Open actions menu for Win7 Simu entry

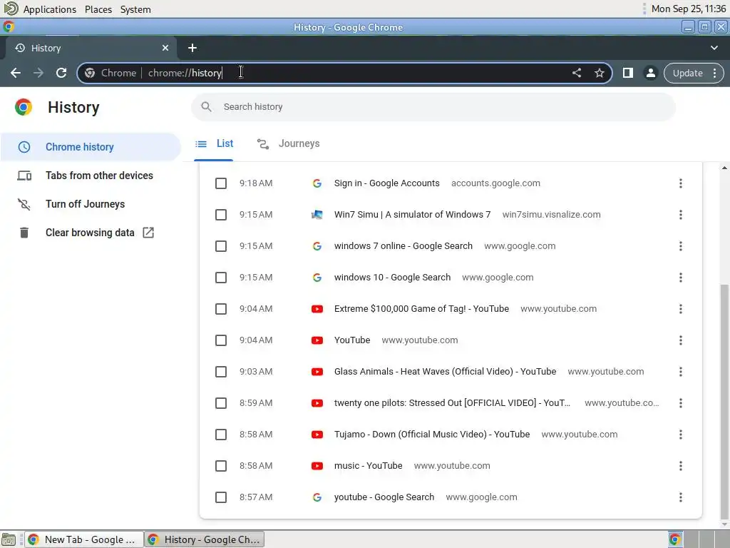click(681, 215)
